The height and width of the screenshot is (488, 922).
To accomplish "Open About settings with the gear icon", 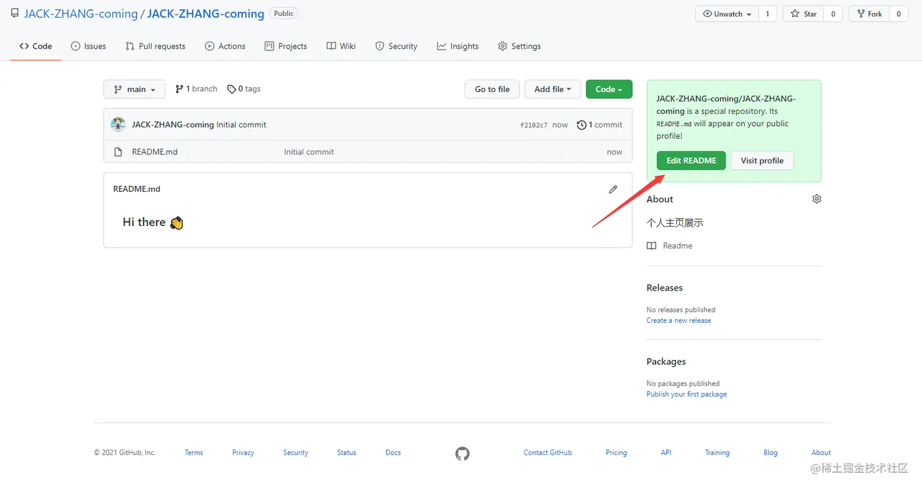I will tap(817, 199).
